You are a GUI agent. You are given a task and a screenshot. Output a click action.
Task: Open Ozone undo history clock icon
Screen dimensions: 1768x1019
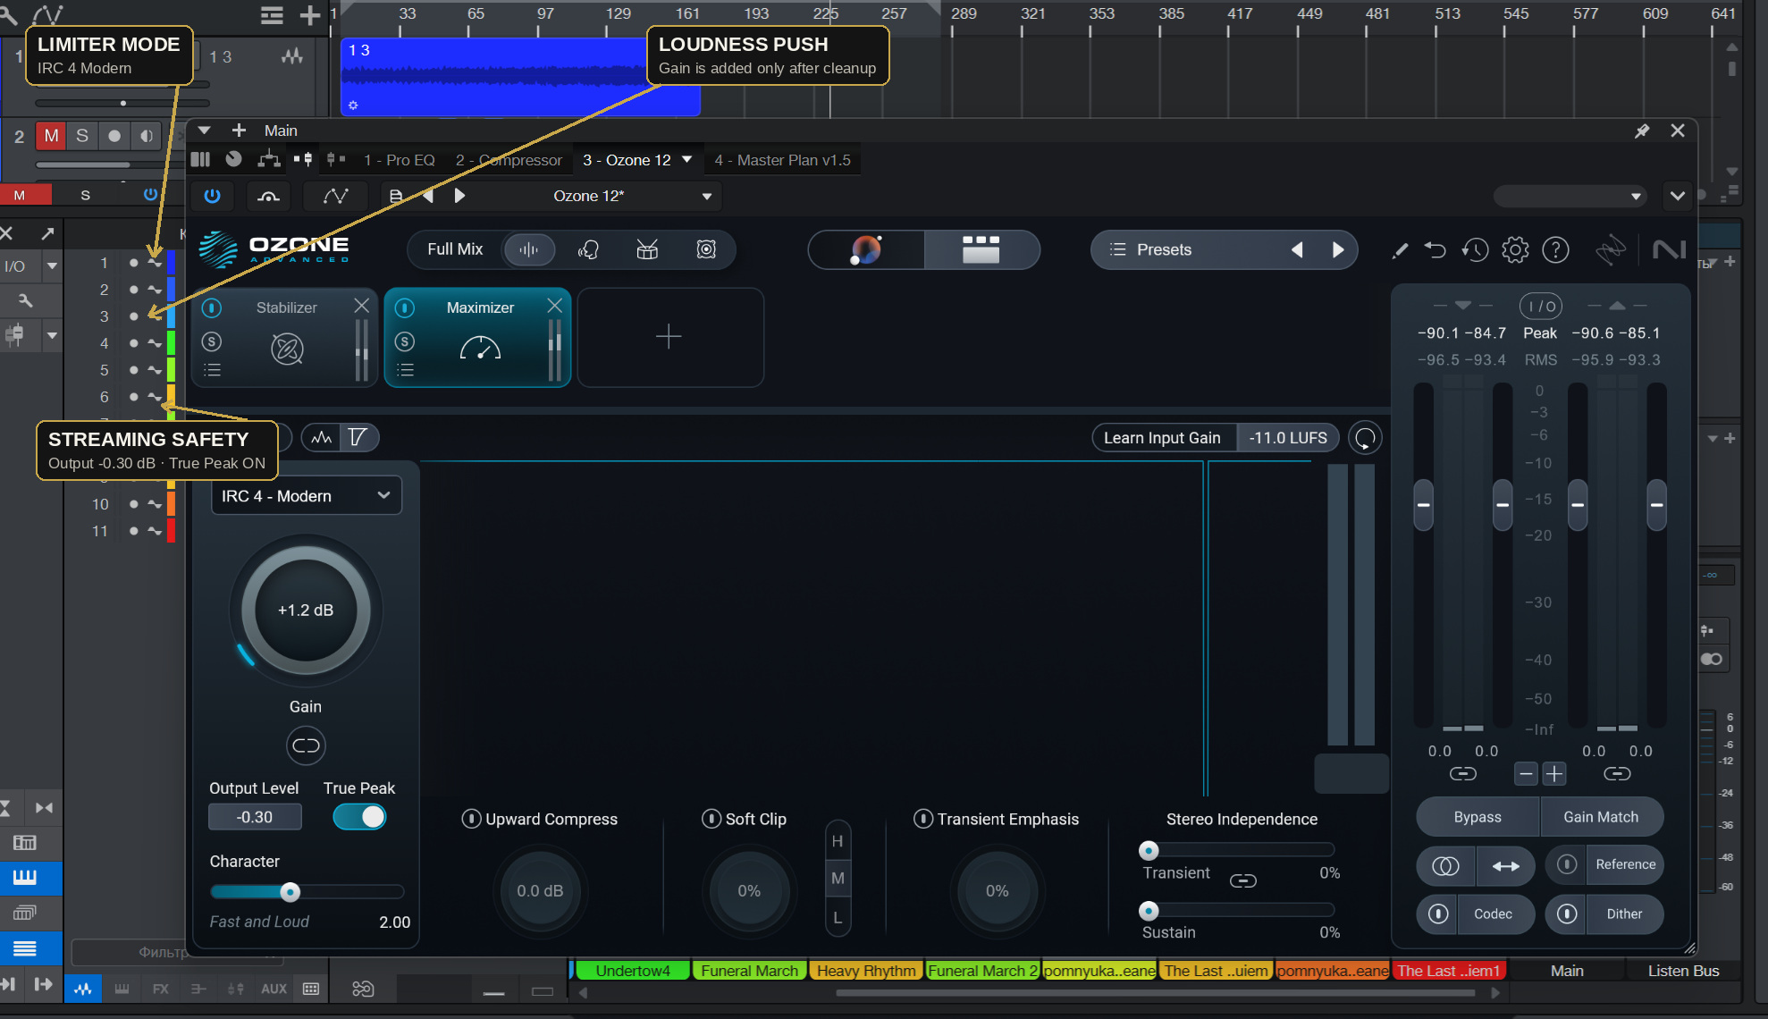[x=1475, y=250]
